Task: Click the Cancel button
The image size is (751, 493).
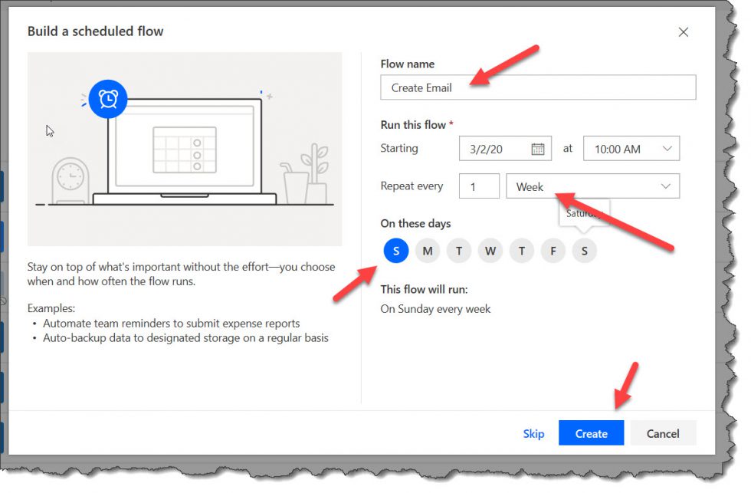Action: [x=663, y=433]
